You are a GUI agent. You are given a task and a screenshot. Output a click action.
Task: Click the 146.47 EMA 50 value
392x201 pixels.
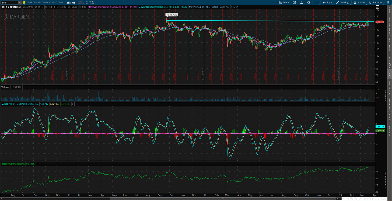pyautogui.click(x=234, y=7)
